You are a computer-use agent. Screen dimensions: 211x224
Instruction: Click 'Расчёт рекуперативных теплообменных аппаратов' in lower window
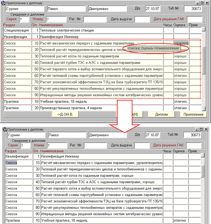[x=101, y=208]
